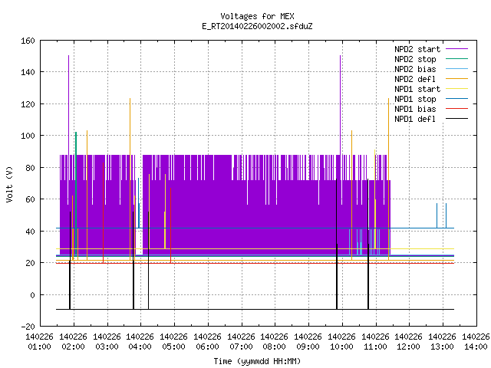Viewport: 491px width, 368px height.
Task: Click the "NPD2 defl" legend label
Action: coord(415,79)
